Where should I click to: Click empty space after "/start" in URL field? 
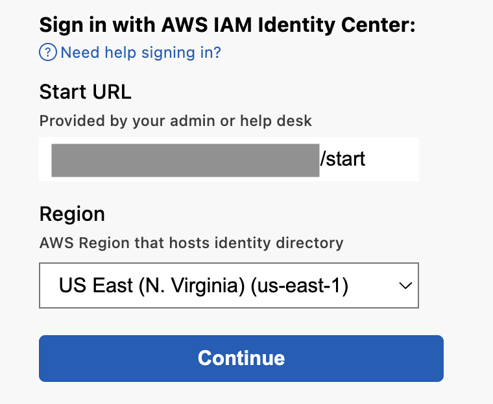pyautogui.click(x=391, y=159)
